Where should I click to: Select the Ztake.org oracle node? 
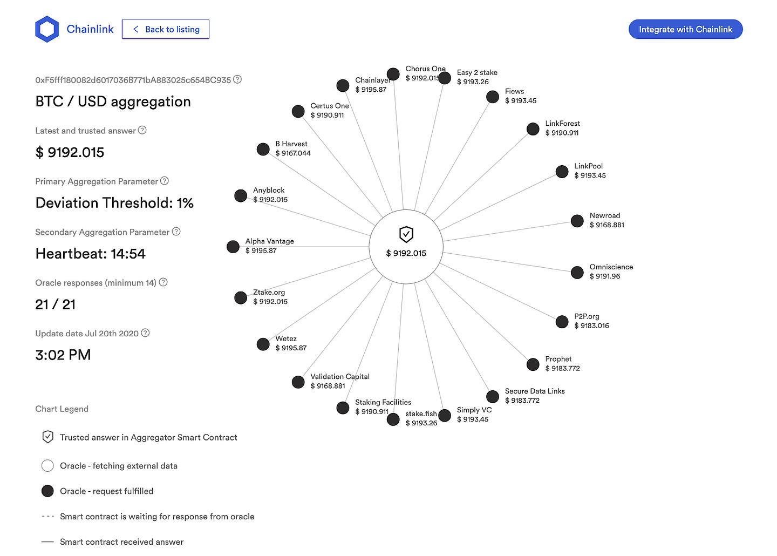(x=241, y=297)
